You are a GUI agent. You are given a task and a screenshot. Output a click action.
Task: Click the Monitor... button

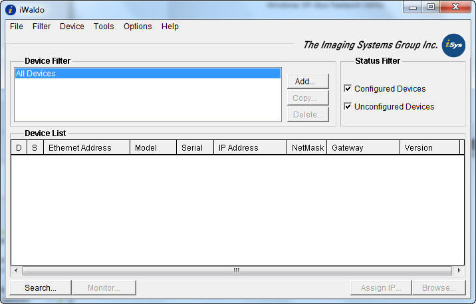coord(104,287)
